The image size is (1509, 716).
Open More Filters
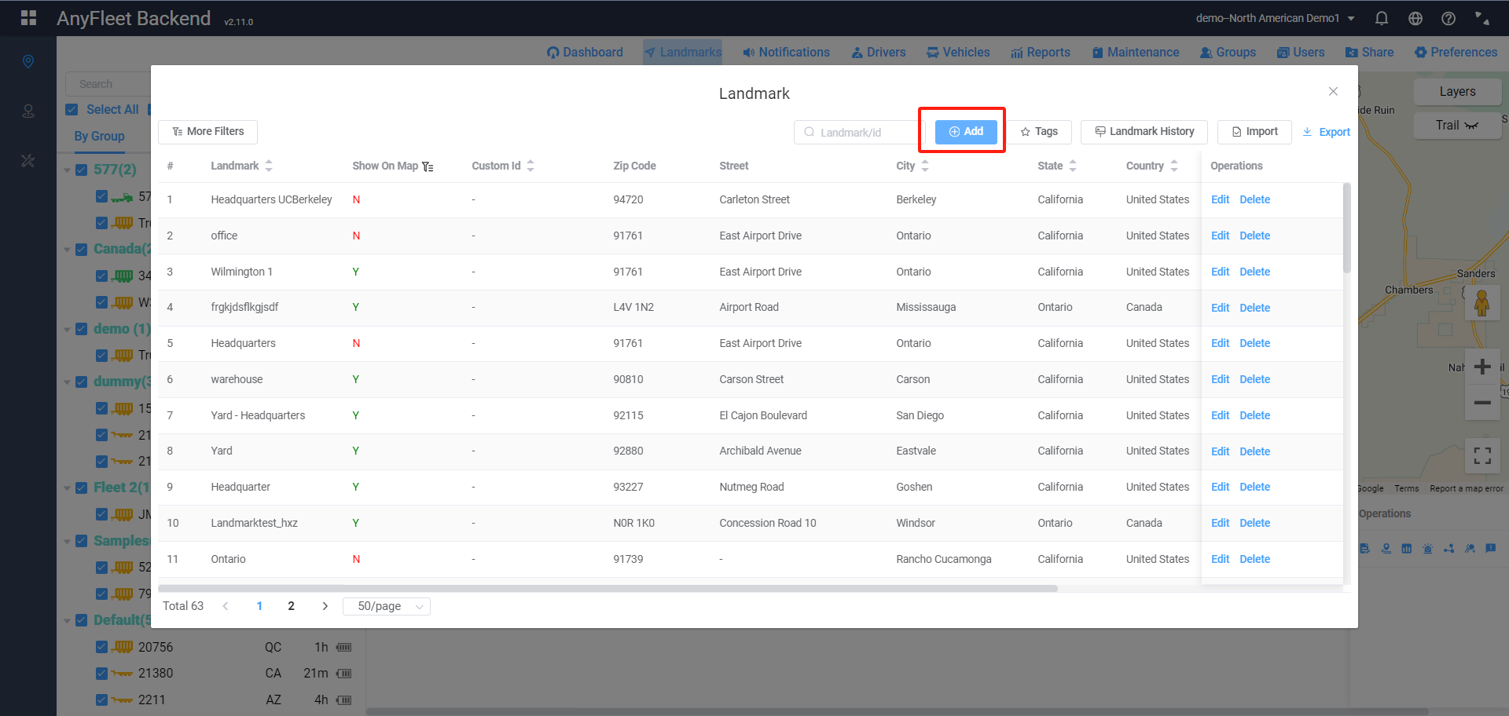tap(207, 132)
